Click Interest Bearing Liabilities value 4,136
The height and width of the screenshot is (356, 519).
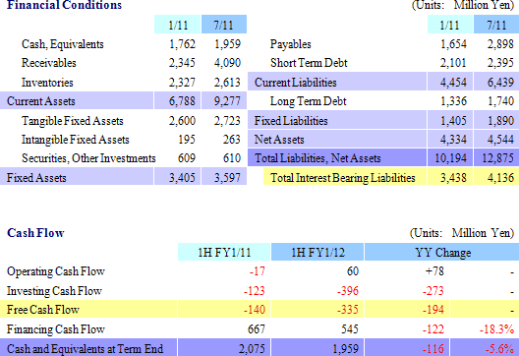tap(500, 178)
